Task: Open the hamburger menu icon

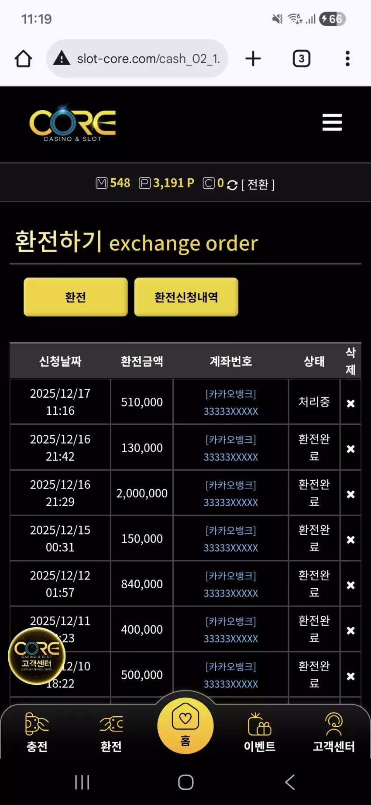Action: click(332, 122)
